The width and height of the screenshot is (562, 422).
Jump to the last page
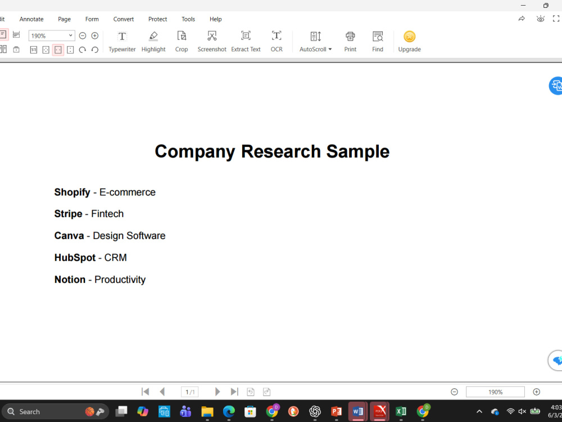coord(234,392)
